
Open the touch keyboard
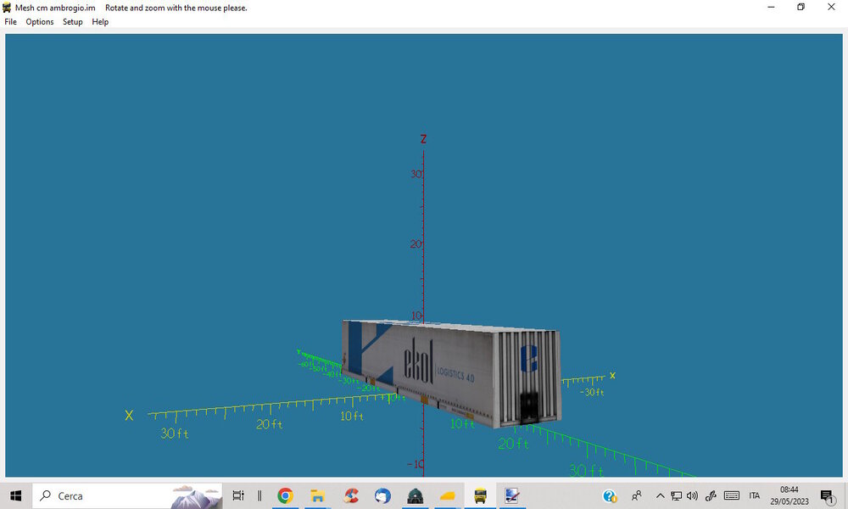point(732,495)
